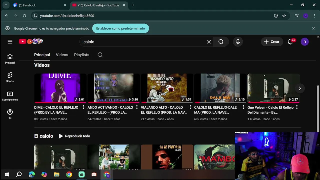Open options menu for DIME video
Screen dimensions: 320x180
[x=83, y=107]
